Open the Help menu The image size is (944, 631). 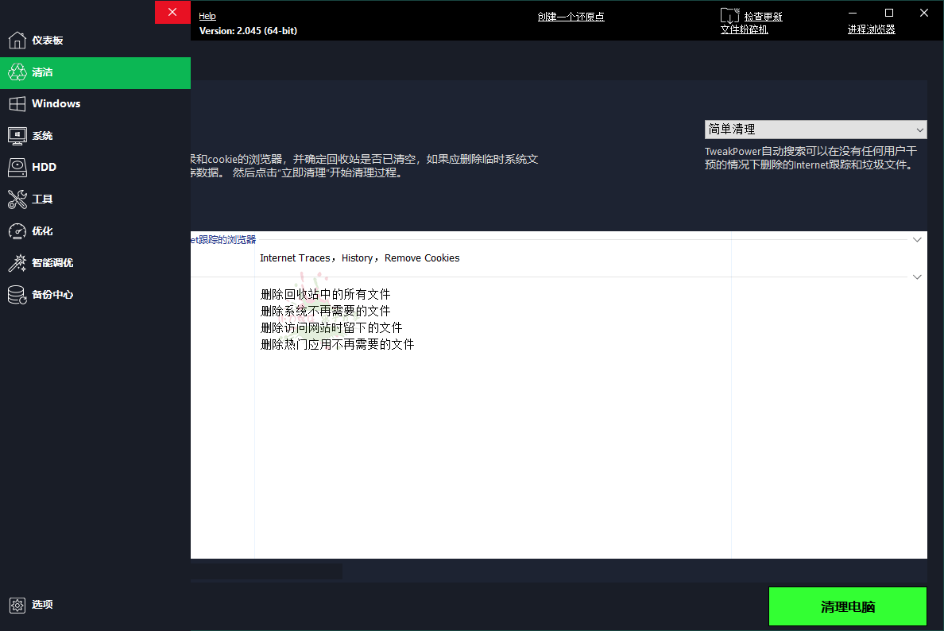[207, 15]
